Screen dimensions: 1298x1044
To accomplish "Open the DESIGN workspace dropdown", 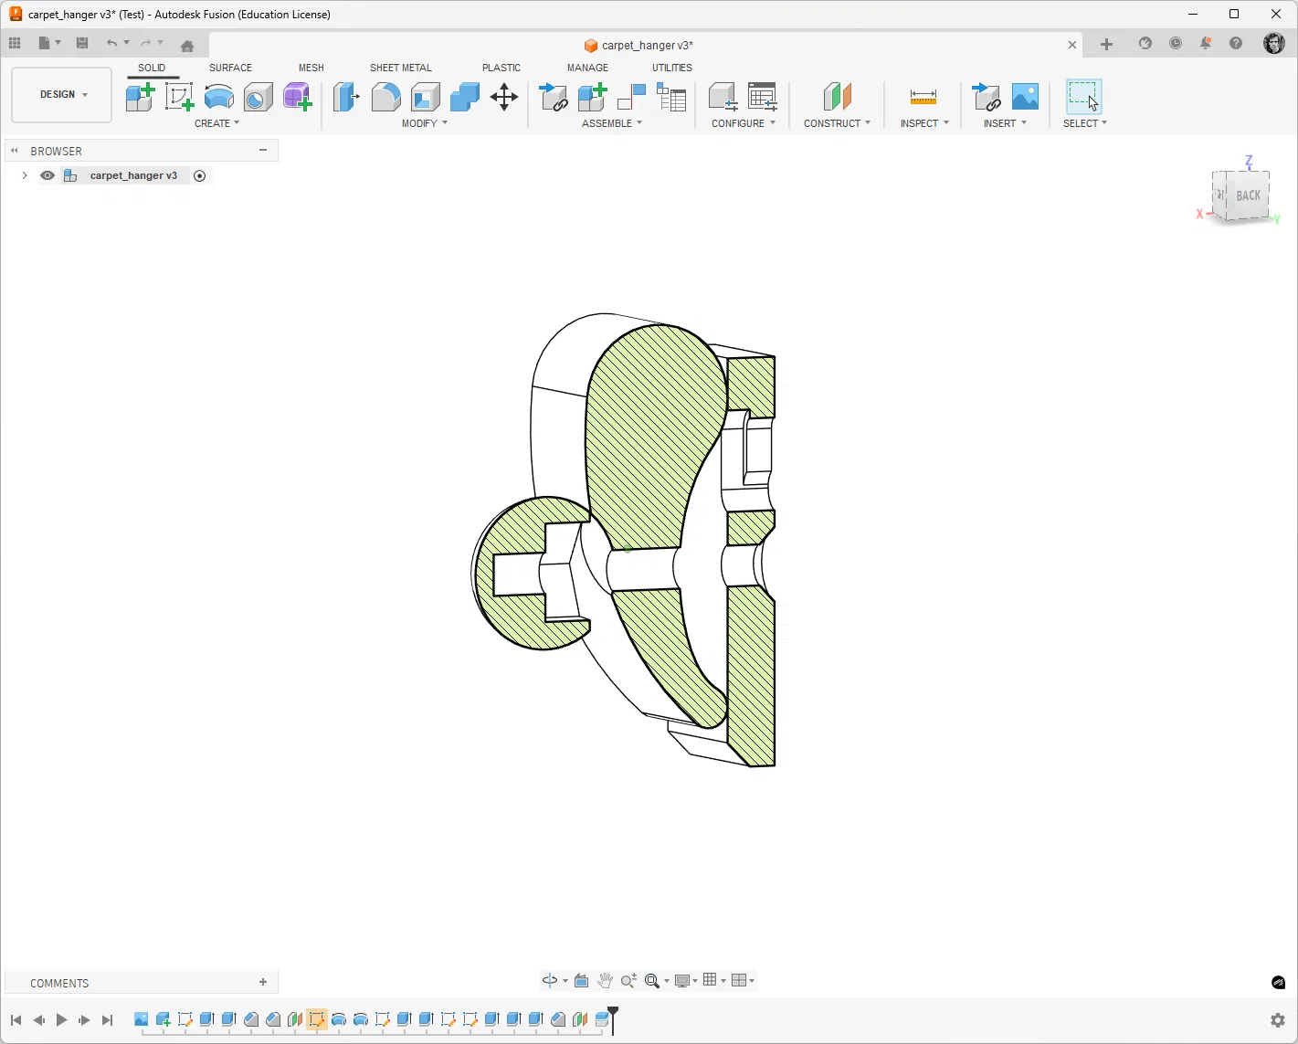I will click(62, 94).
